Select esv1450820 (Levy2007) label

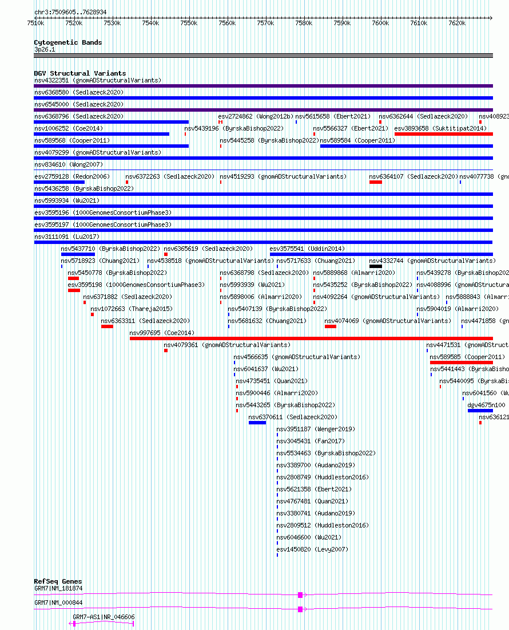312,550
